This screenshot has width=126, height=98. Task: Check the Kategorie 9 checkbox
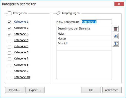click(x=9, y=71)
